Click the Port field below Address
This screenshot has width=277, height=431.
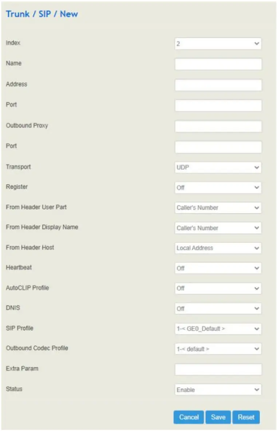click(x=218, y=105)
